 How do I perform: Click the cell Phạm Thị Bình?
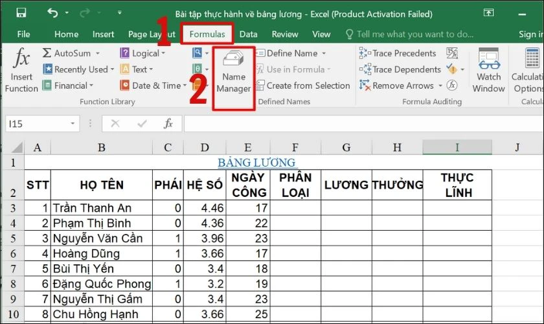(102, 223)
